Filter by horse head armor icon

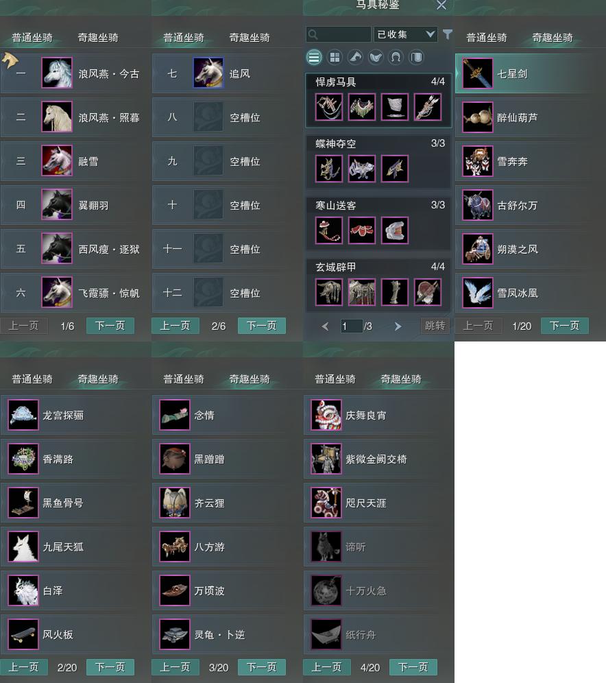pyautogui.click(x=355, y=57)
